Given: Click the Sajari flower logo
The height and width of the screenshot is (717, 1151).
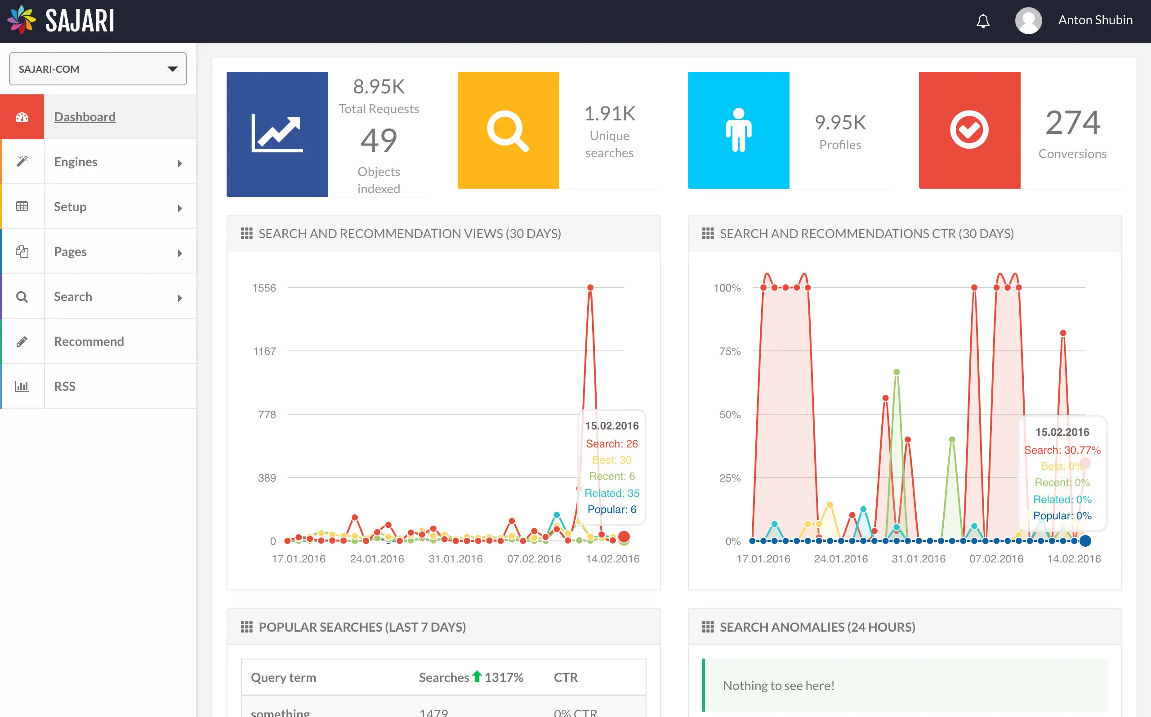Looking at the screenshot, I should point(22,19).
